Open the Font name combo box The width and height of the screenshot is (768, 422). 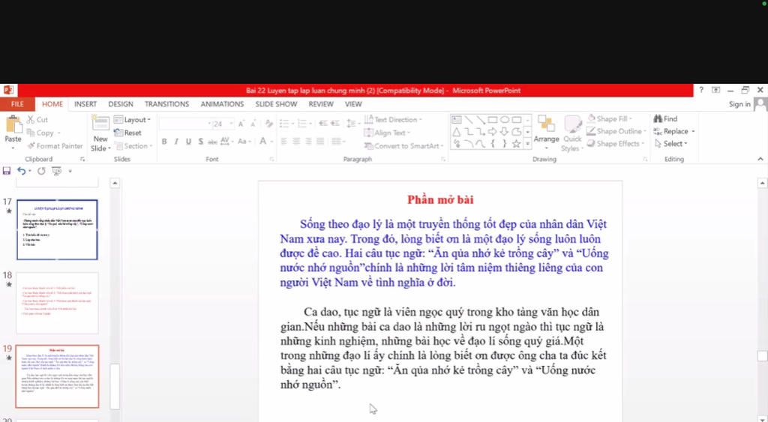click(x=185, y=124)
